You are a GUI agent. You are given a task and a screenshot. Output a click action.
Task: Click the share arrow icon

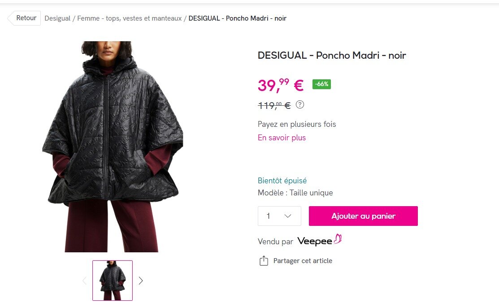(x=264, y=260)
